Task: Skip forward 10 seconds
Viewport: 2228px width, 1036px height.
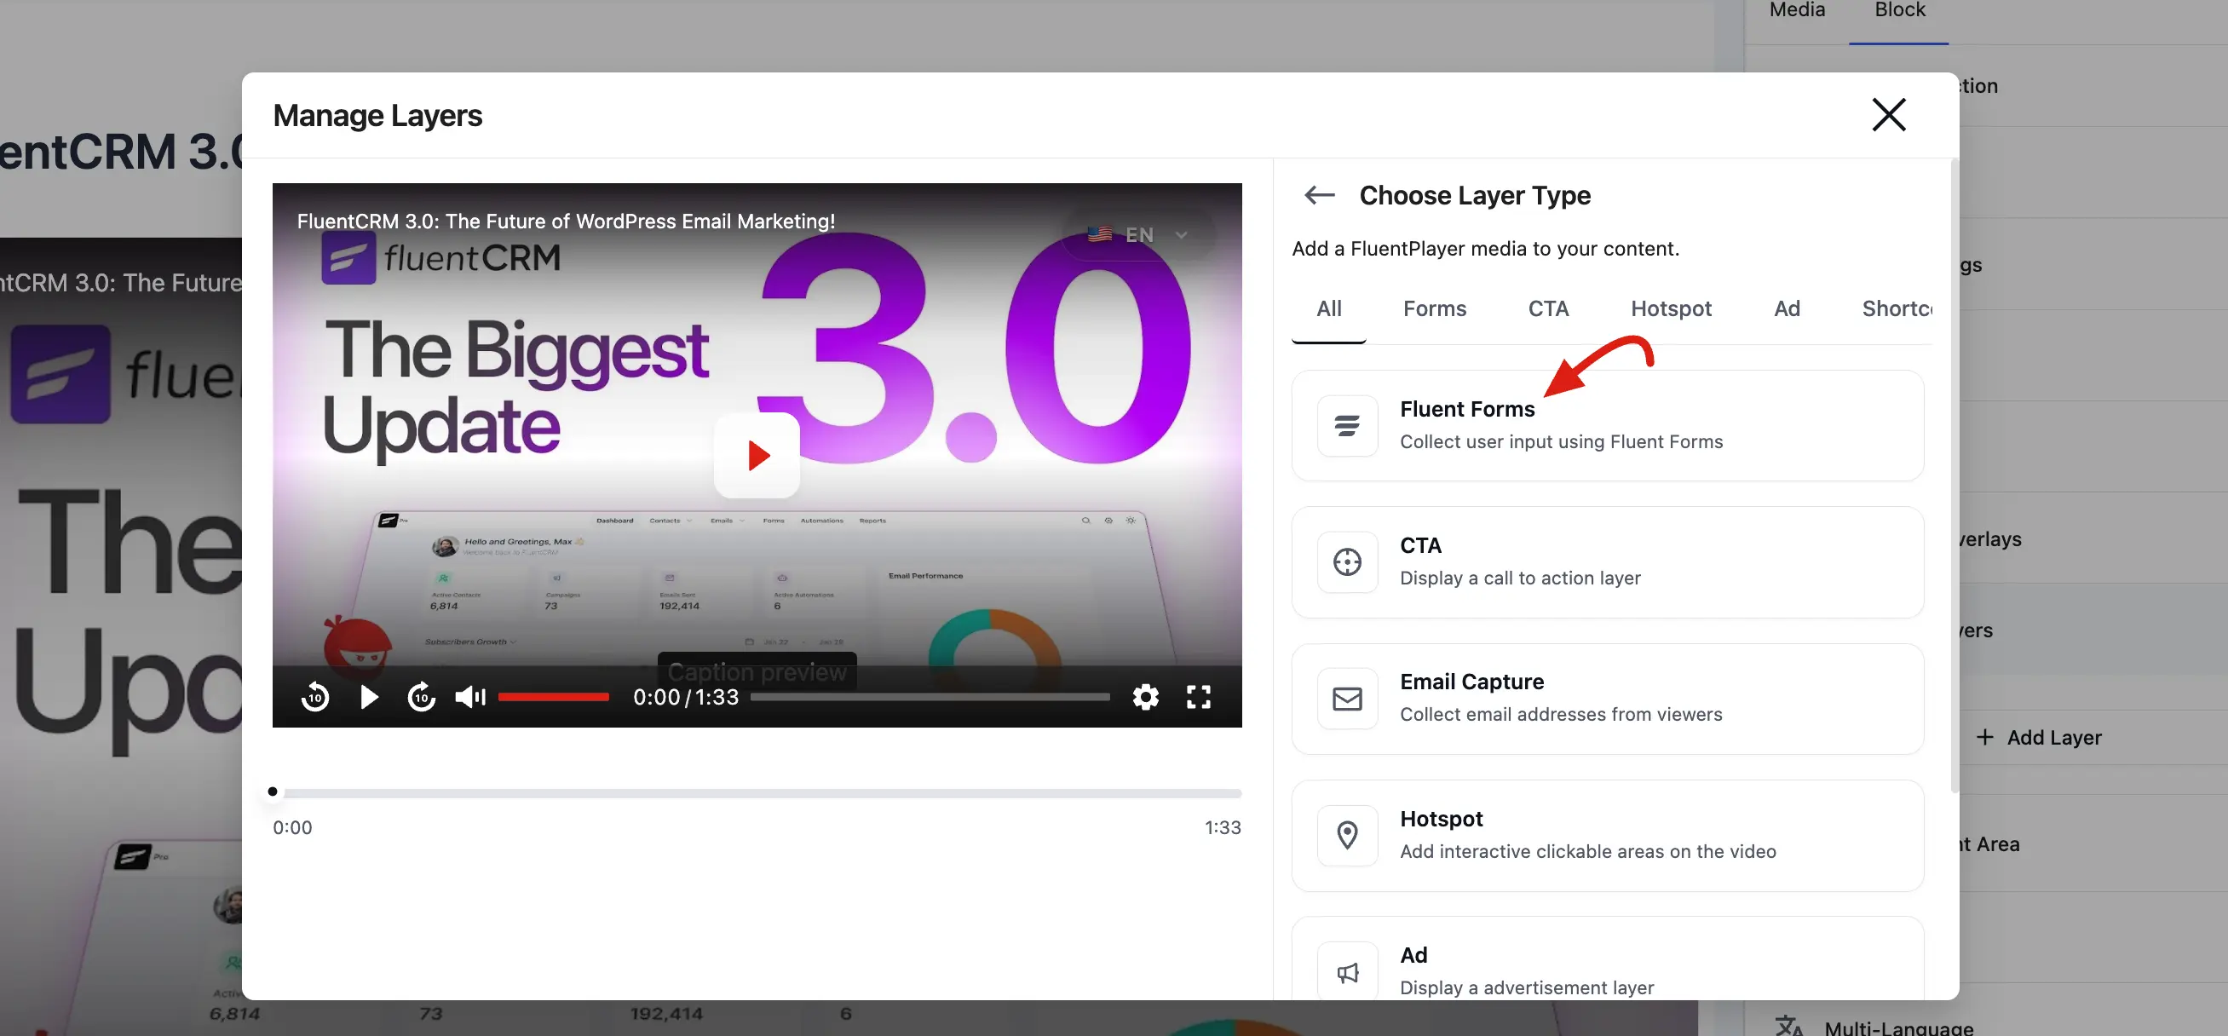Action: (421, 697)
